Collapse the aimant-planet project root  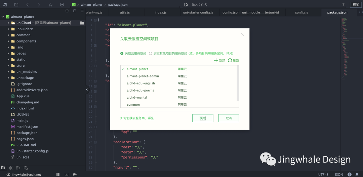pos(3,17)
